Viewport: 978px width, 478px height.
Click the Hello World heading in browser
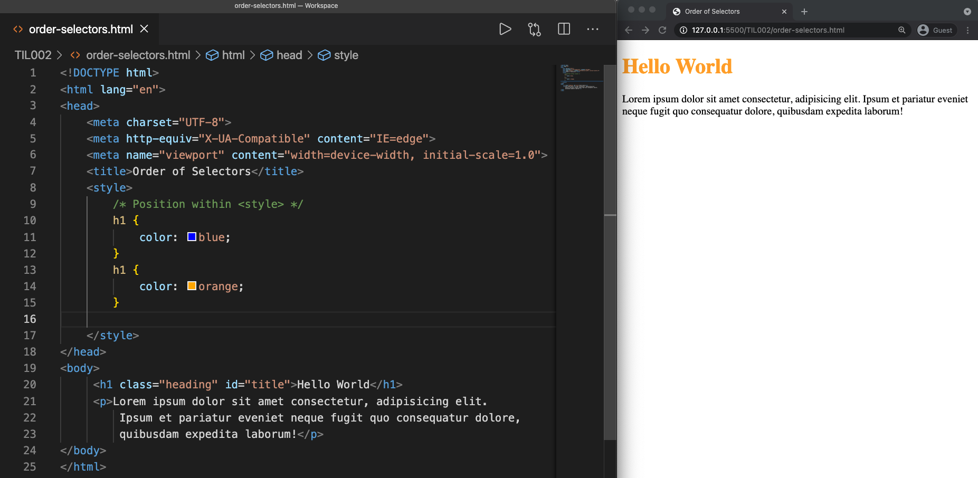click(x=677, y=66)
